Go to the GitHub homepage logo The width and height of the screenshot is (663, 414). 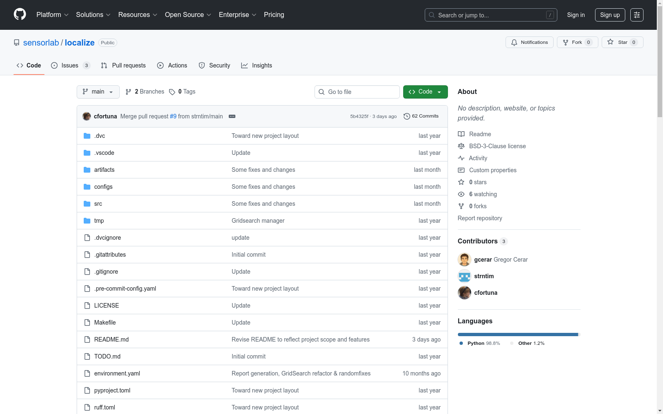[x=20, y=14]
